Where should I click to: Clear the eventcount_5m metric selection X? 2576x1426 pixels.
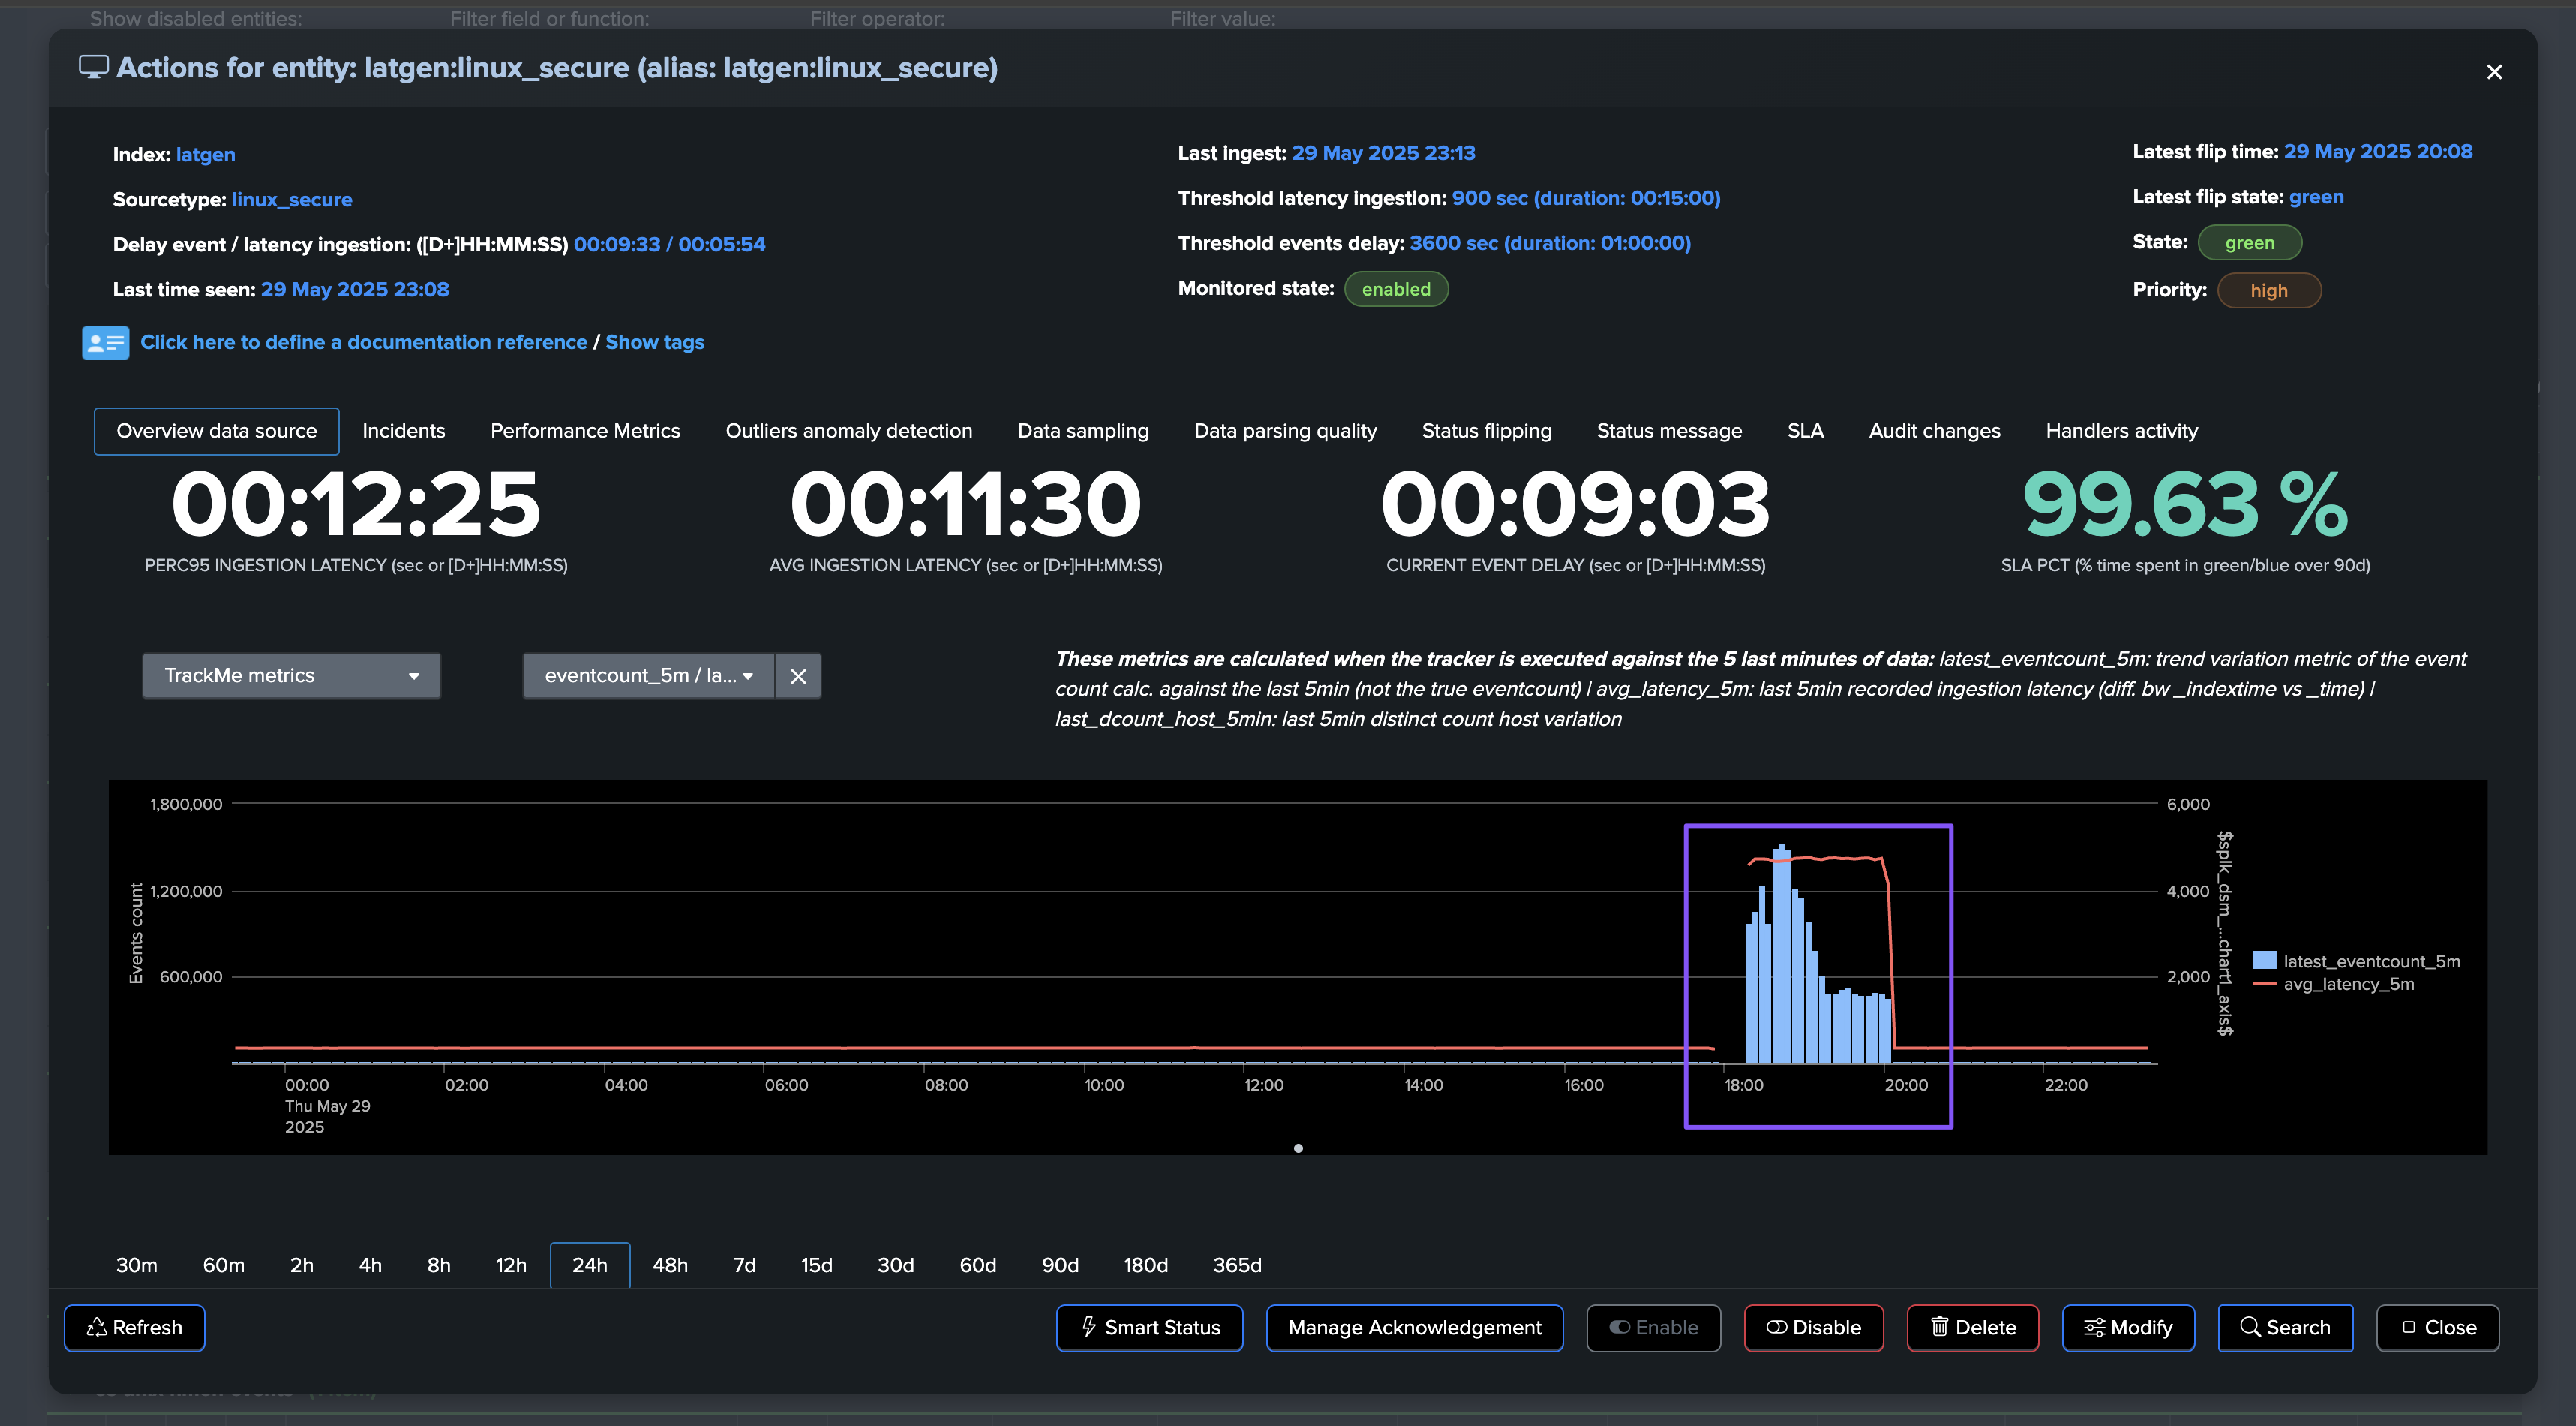pyautogui.click(x=798, y=676)
